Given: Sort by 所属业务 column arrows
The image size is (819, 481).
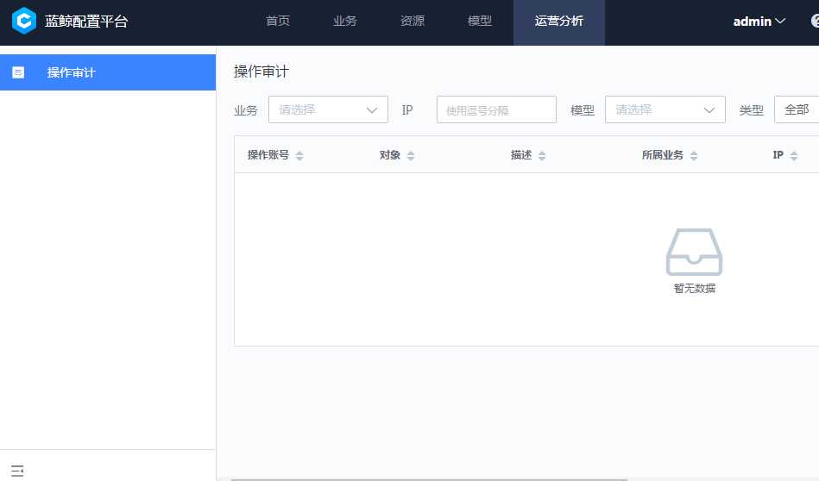Looking at the screenshot, I should point(694,156).
